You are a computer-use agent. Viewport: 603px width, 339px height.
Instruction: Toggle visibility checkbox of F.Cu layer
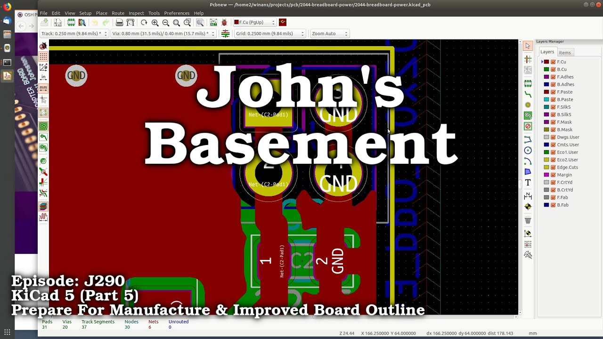coord(553,62)
